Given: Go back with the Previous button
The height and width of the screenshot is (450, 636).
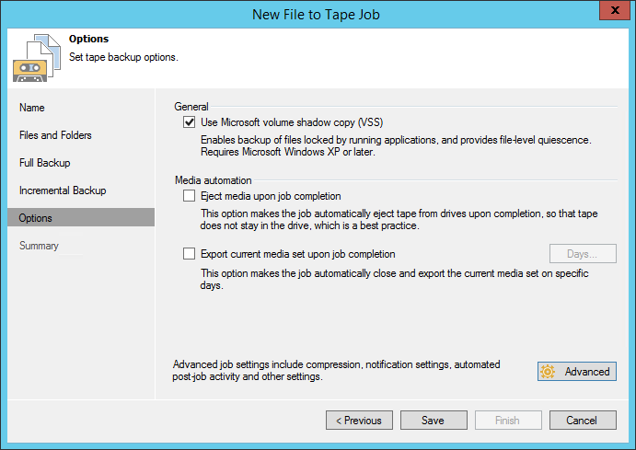Looking at the screenshot, I should coord(359,421).
